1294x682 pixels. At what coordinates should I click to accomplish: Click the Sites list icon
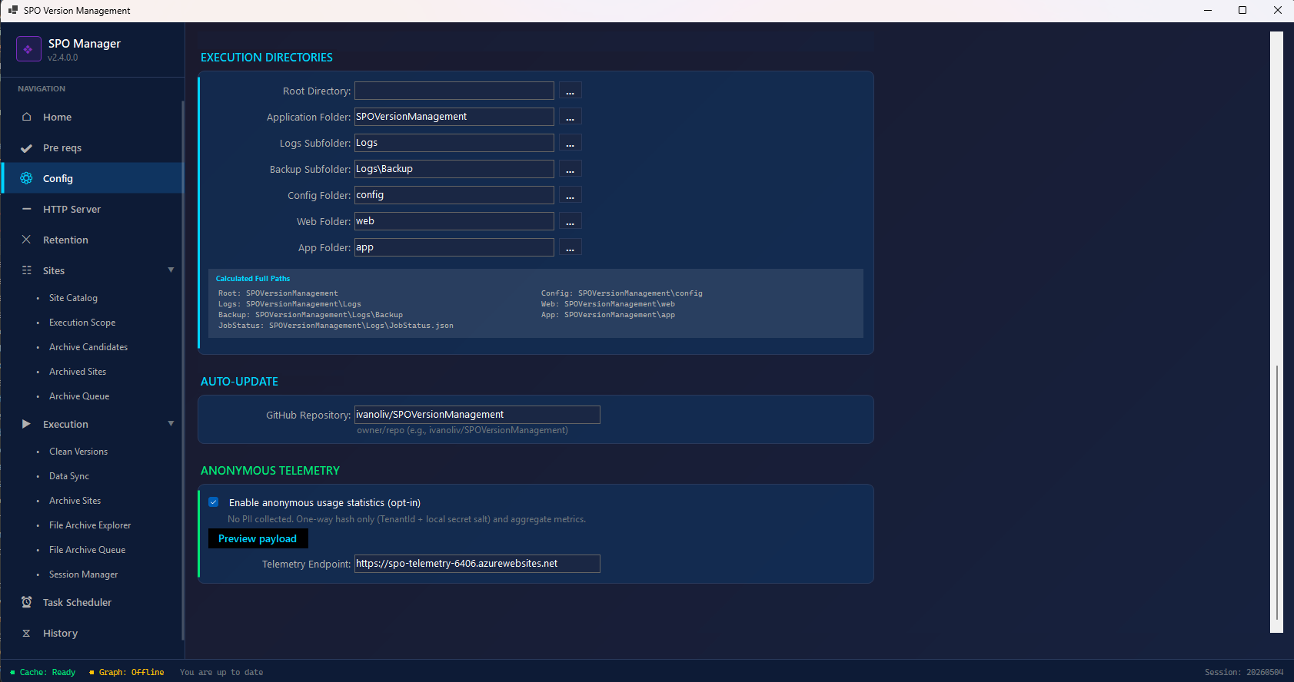click(x=27, y=270)
